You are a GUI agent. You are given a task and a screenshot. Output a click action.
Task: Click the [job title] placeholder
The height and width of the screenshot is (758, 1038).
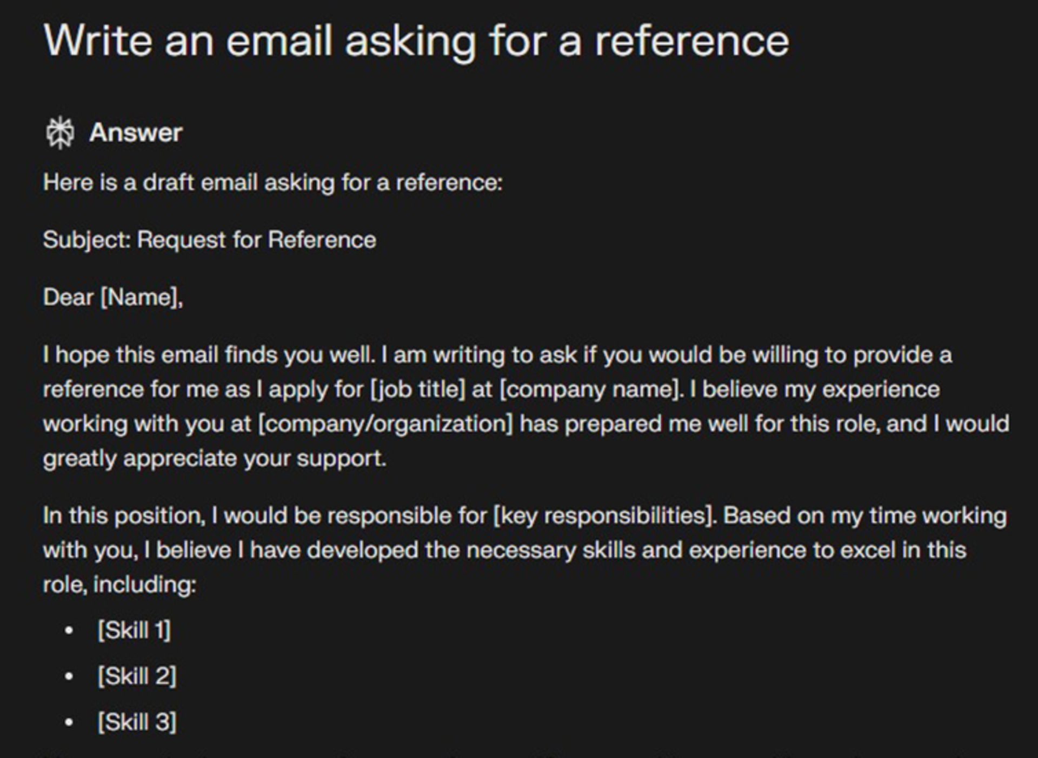(x=417, y=390)
